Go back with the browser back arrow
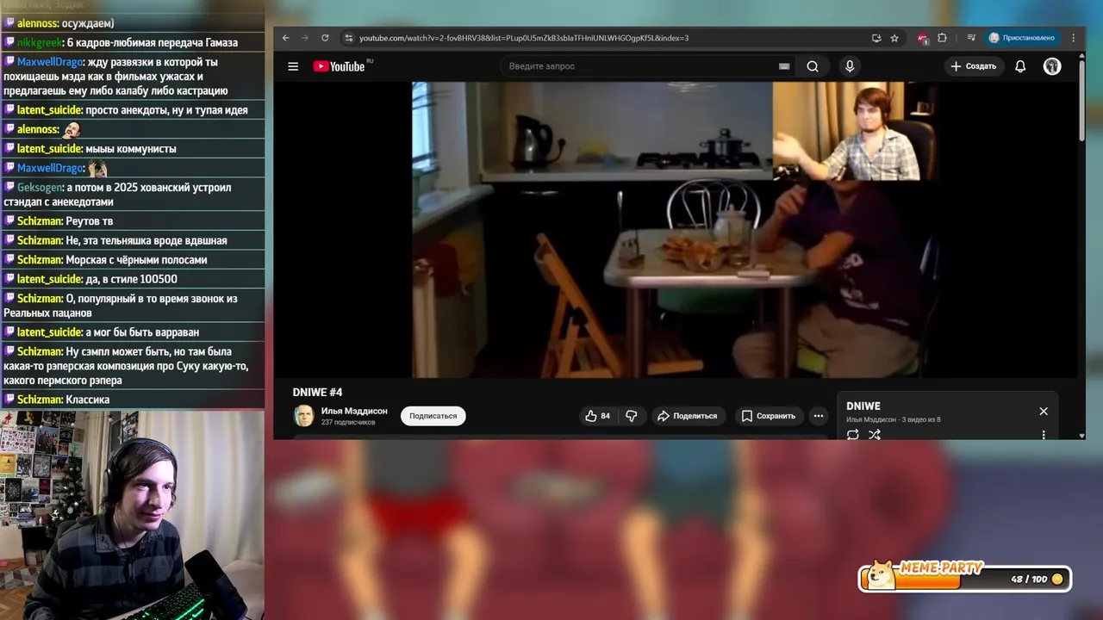 point(286,38)
